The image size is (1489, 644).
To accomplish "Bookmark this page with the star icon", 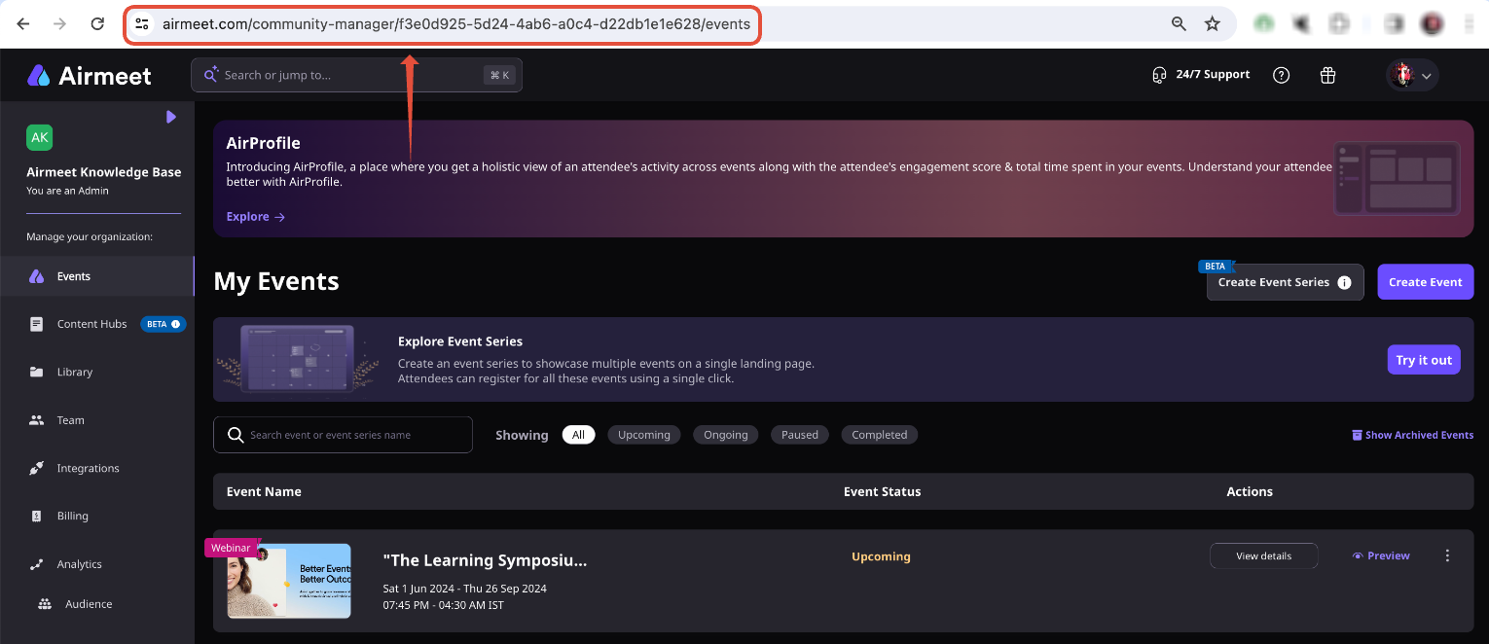I will pyautogui.click(x=1212, y=23).
